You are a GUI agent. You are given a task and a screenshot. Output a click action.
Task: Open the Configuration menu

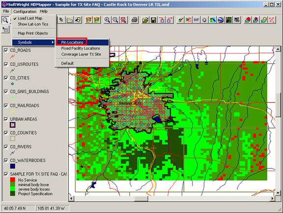pyautogui.click(x=25, y=11)
